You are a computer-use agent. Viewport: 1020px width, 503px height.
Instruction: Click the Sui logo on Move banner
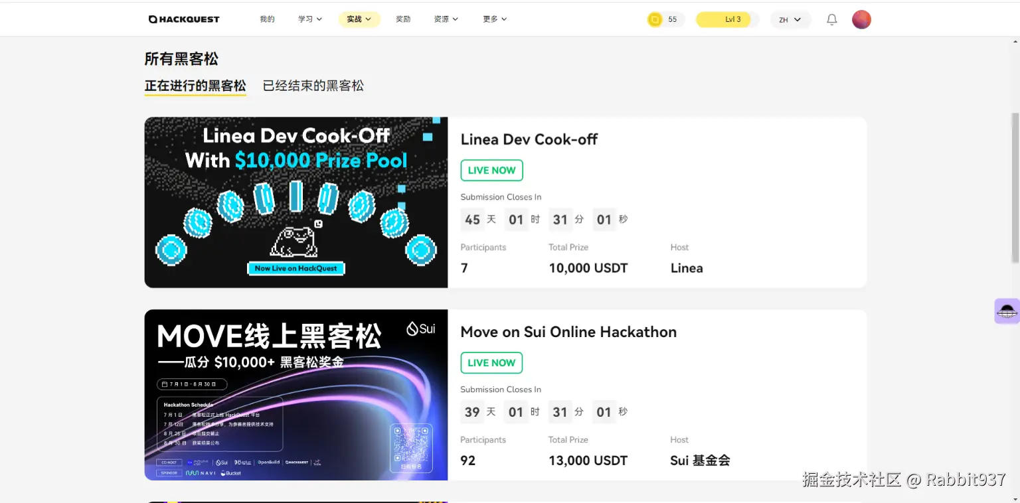coord(421,328)
